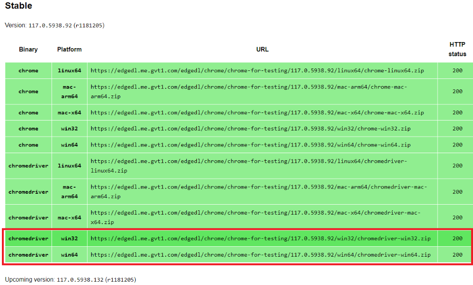Screen dimensions: 473x285
Task: Click the chrome mac-arm64 zip URL
Action: [x=249, y=92]
